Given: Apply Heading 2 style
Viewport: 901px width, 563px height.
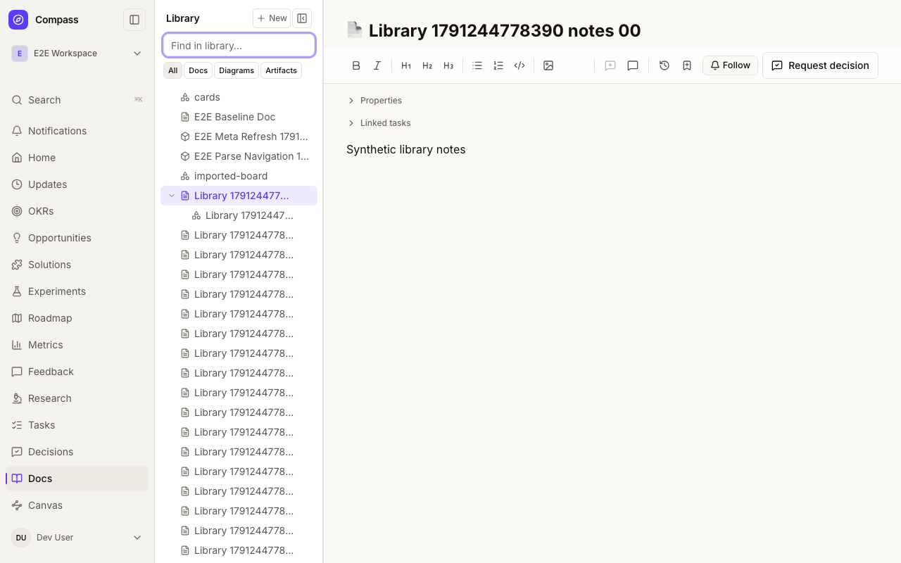Looking at the screenshot, I should (427, 65).
